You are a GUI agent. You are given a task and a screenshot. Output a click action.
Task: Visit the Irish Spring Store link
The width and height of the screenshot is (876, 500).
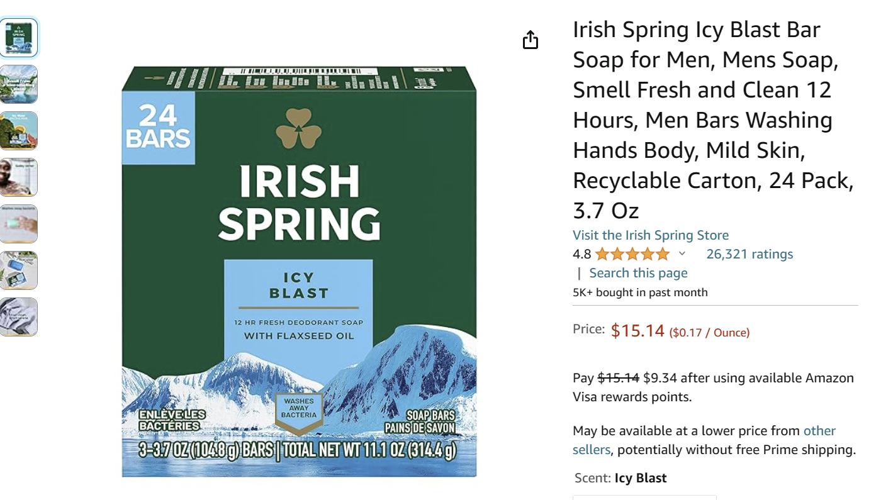651,235
